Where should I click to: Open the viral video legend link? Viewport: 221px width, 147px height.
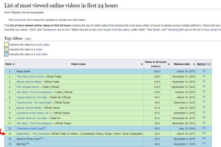(42, 54)
